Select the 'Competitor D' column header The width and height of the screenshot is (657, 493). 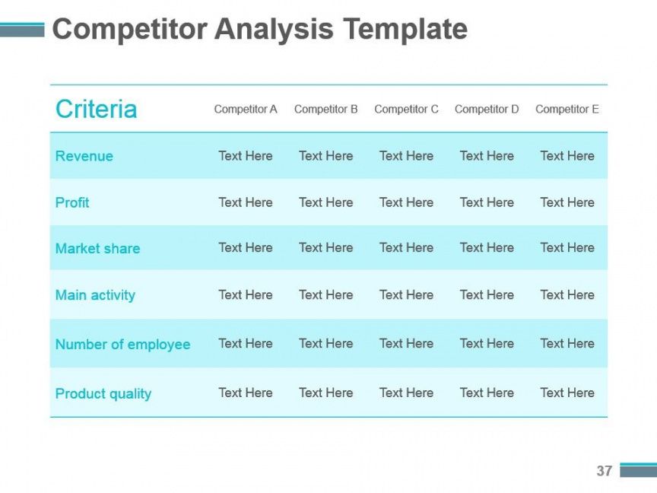pyautogui.click(x=487, y=110)
